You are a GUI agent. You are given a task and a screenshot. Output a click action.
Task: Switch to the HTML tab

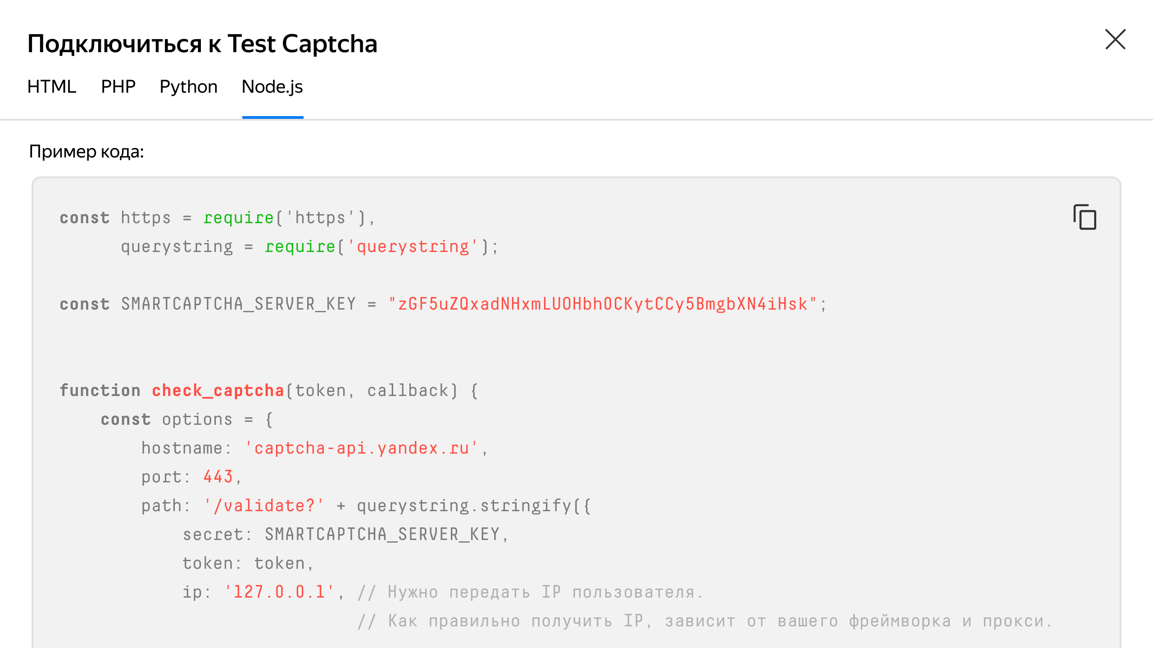52,86
